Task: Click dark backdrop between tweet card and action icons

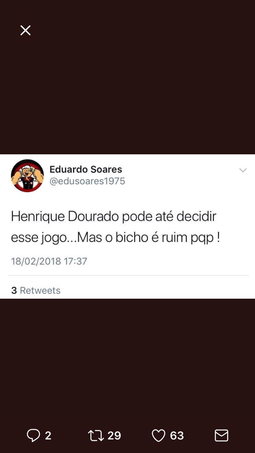Action: [x=127, y=361]
